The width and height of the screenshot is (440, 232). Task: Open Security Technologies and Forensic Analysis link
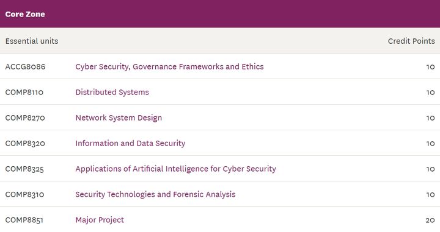155,194
